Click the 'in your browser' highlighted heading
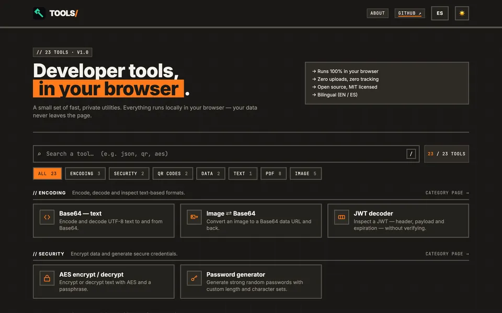This screenshot has height=313, width=502. coord(109,89)
